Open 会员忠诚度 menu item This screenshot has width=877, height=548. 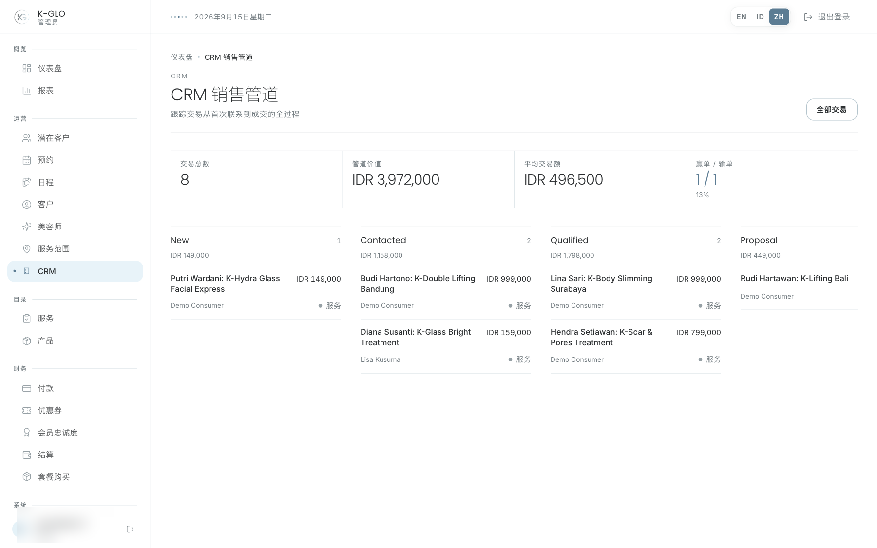click(75, 433)
